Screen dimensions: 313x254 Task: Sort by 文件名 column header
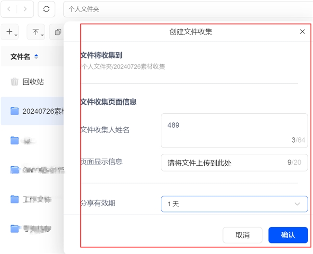click(20, 56)
